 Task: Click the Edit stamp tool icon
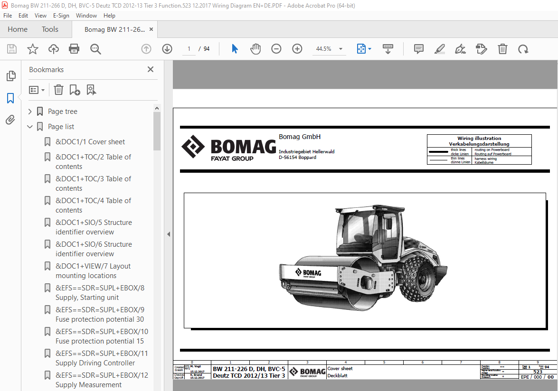click(481, 49)
